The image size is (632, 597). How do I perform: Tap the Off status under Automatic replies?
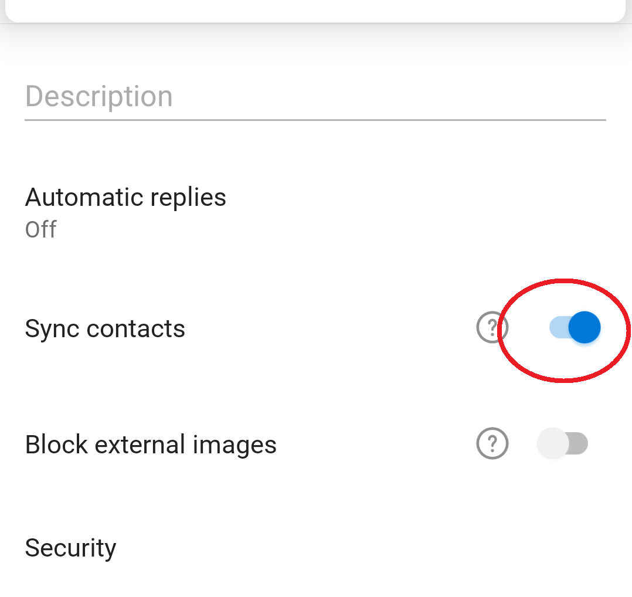[40, 229]
